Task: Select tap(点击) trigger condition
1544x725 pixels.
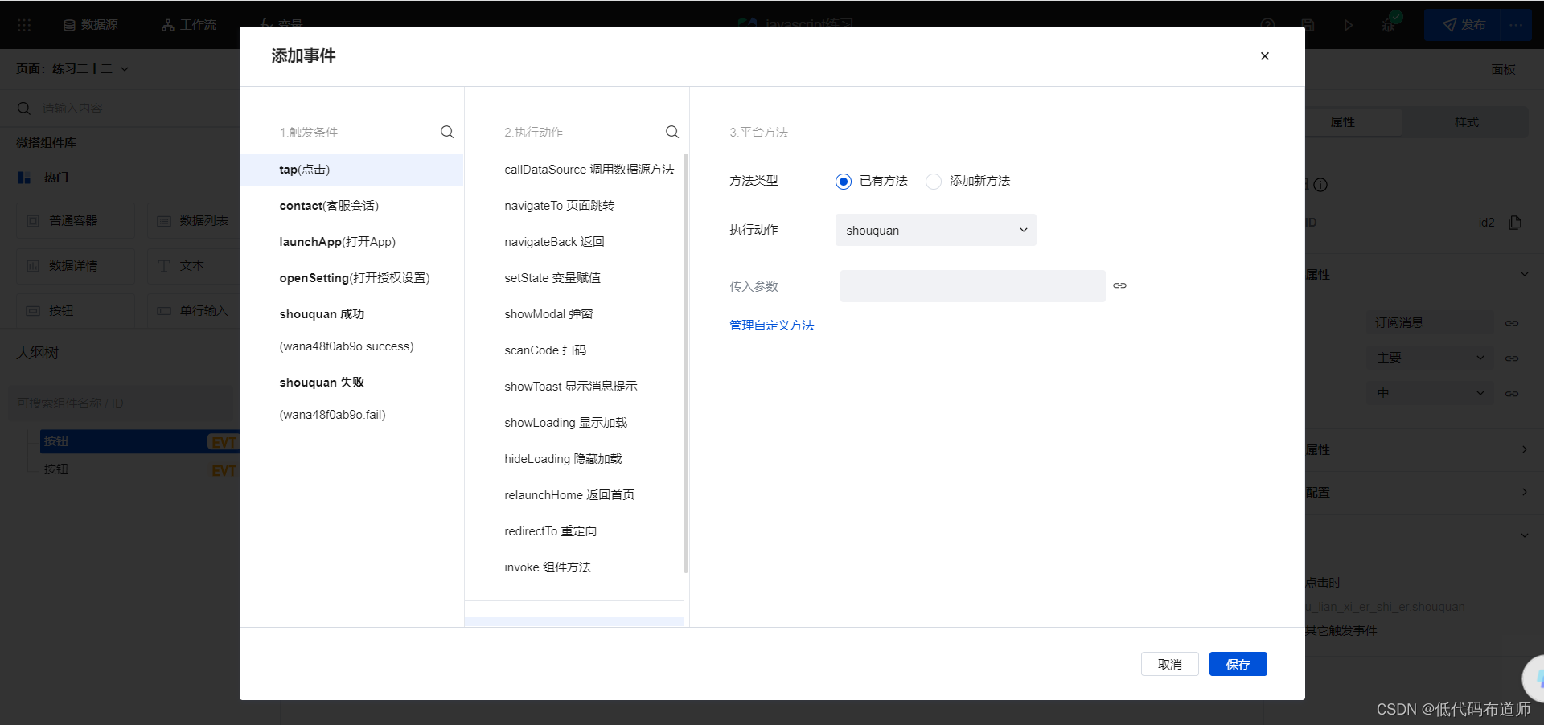Action: click(351, 170)
